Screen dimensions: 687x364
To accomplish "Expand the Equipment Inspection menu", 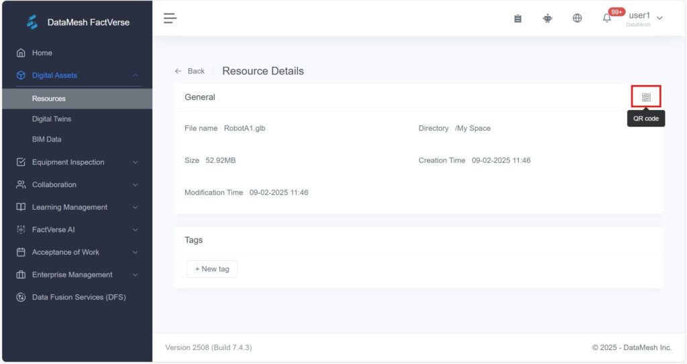I will click(135, 162).
